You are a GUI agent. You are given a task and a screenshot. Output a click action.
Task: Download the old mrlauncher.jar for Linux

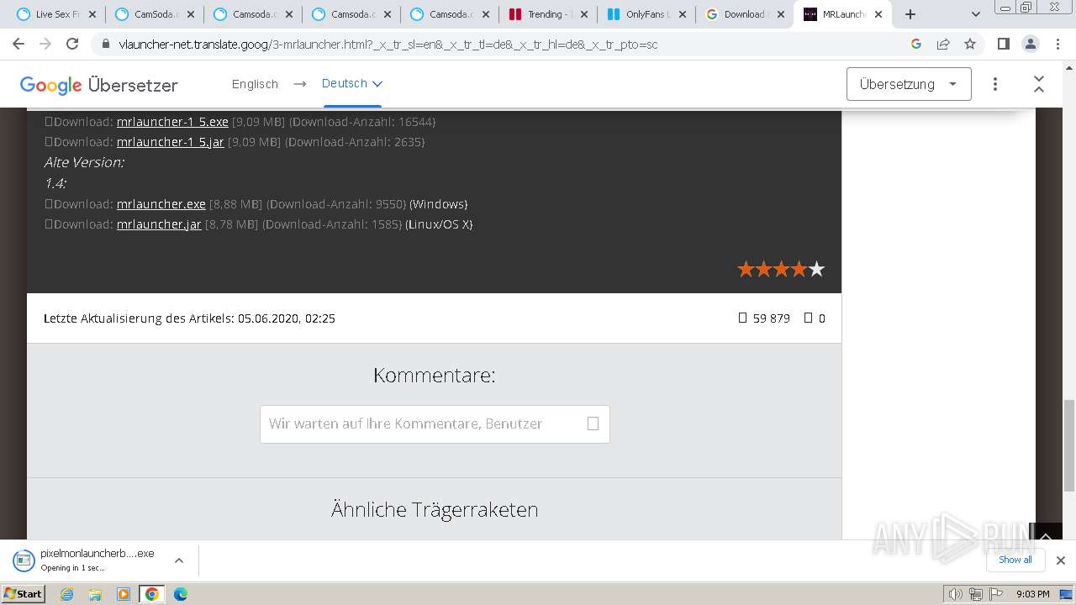point(159,224)
